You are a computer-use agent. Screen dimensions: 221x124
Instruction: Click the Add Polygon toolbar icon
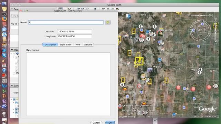[x=78, y=9]
